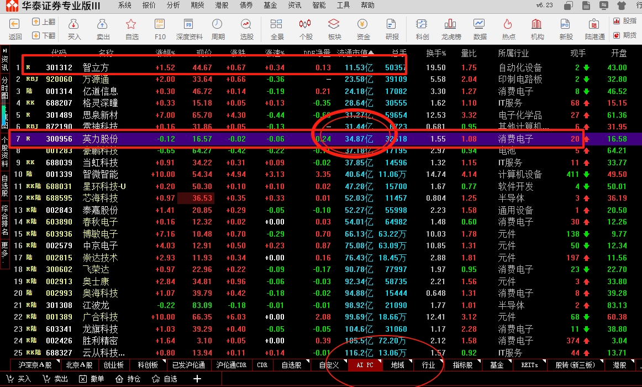Image resolution: width=642 pixels, height=387 pixels.
Task: Click the monitor switch icon in title bar
Action: [x=603, y=6]
